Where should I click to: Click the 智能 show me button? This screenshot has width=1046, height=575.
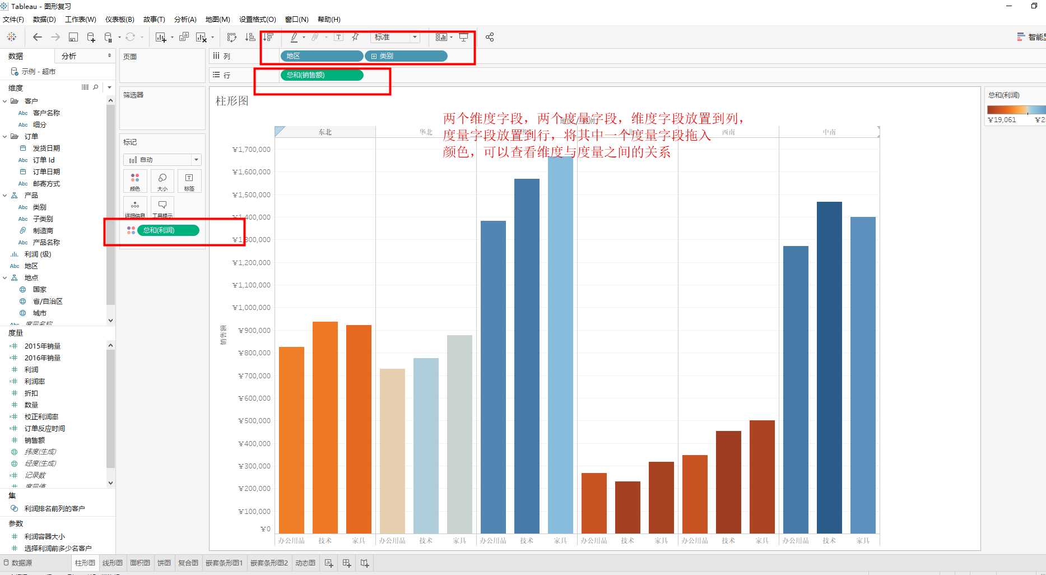click(x=1031, y=37)
